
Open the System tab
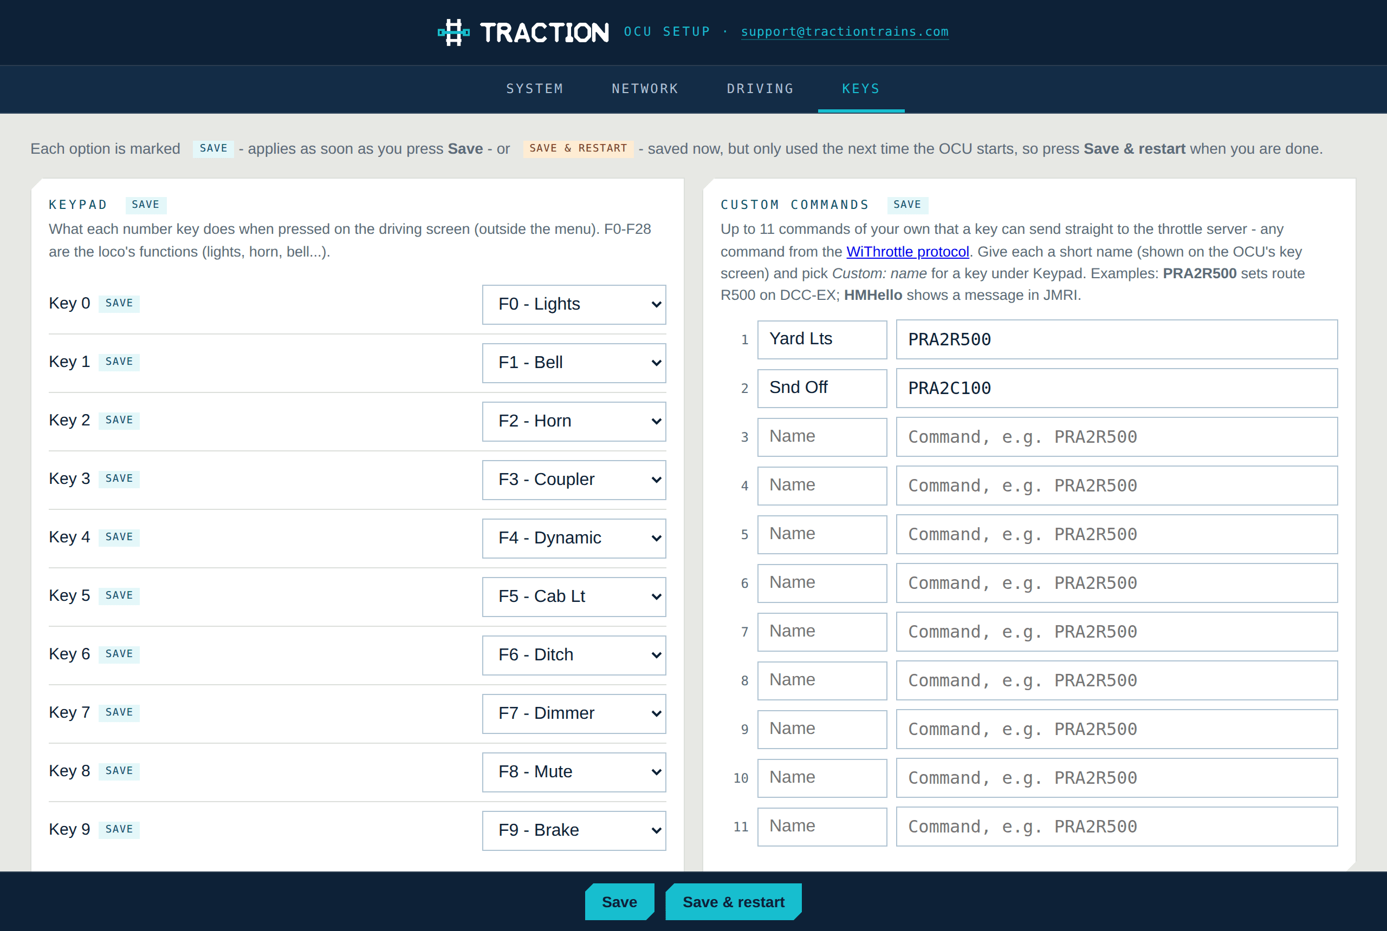pyautogui.click(x=535, y=88)
